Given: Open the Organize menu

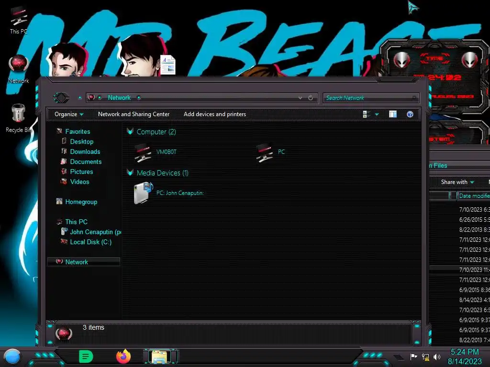Looking at the screenshot, I should click(x=69, y=114).
